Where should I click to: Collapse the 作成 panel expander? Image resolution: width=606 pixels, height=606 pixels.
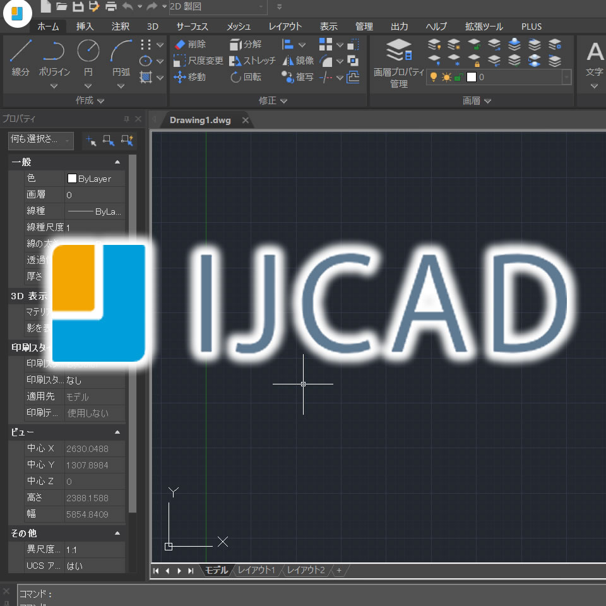[101, 100]
